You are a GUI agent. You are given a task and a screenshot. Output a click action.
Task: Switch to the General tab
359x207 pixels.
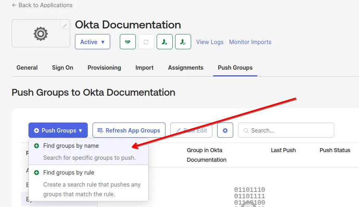point(27,68)
